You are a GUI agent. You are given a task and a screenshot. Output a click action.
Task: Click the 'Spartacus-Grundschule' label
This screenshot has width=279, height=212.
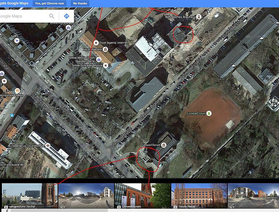(28, 146)
